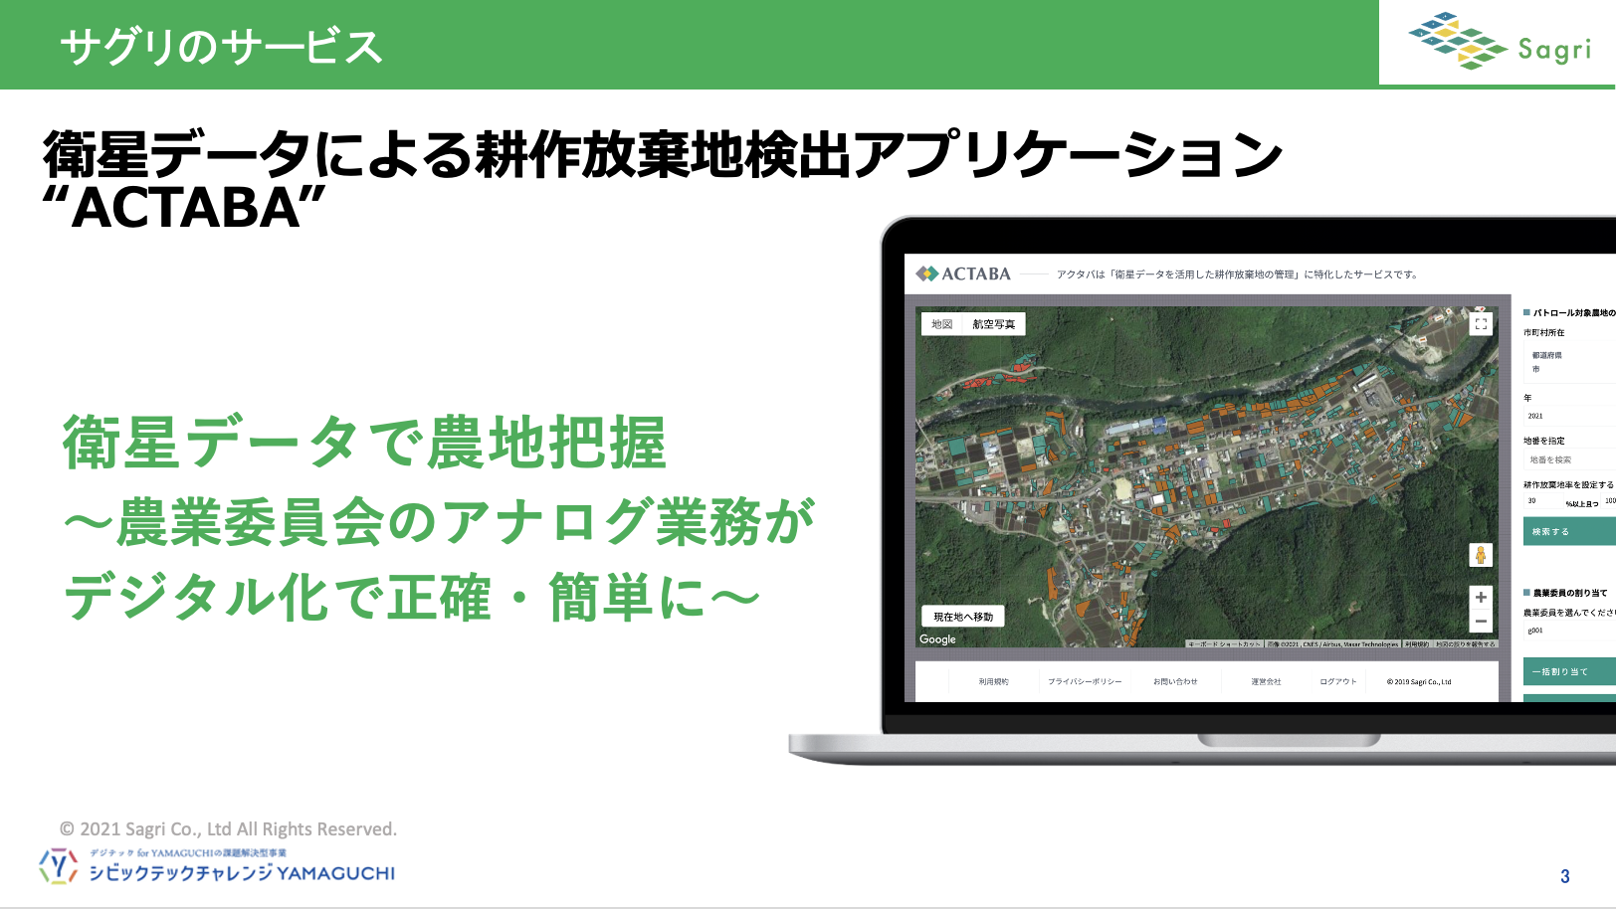
Task: Open the プライバシーポリシー footer link
Action: click(x=1085, y=682)
